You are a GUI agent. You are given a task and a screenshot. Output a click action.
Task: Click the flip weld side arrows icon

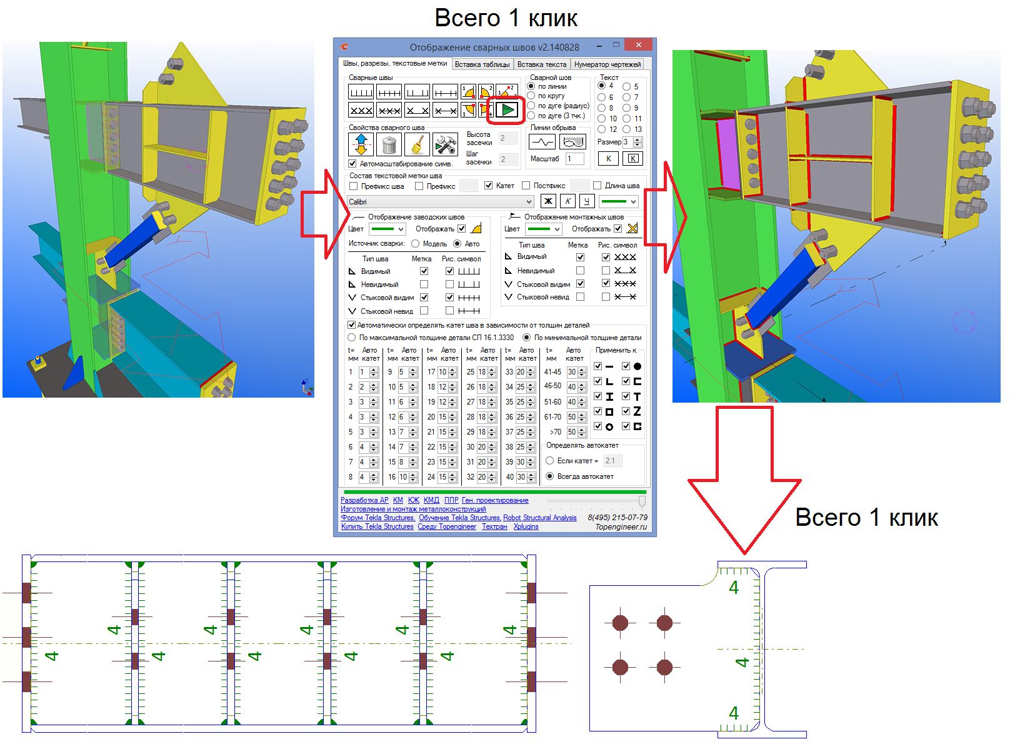[x=361, y=144]
